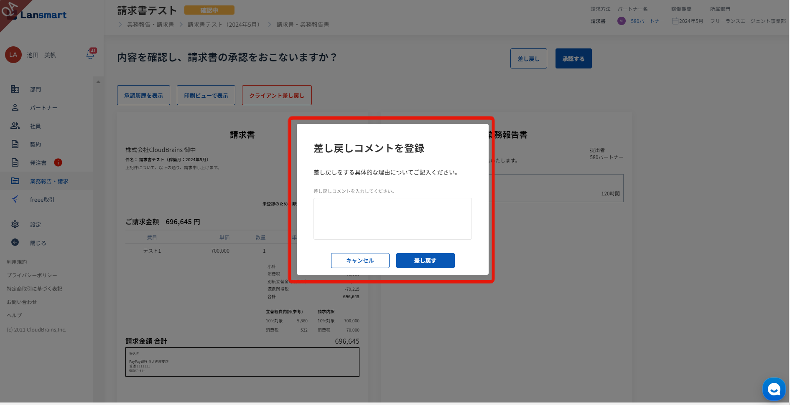790x405 pixels.
Task: Click 業務報告・請求書 breadcrumb link
Action: 150,25
